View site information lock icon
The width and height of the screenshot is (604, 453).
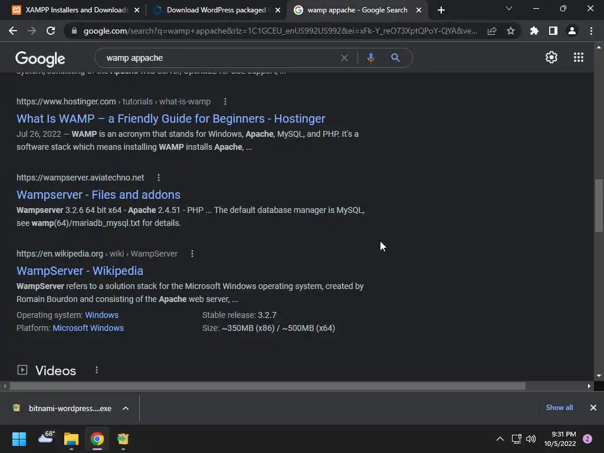(x=74, y=31)
